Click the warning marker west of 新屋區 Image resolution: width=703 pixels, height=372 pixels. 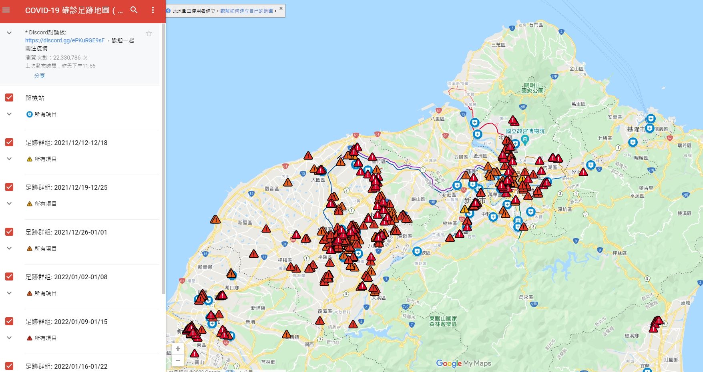click(215, 219)
